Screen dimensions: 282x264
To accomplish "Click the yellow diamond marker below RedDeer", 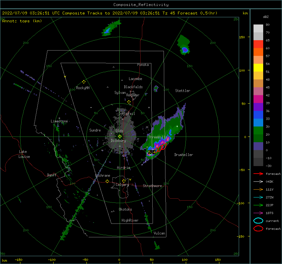I will [129, 102].
